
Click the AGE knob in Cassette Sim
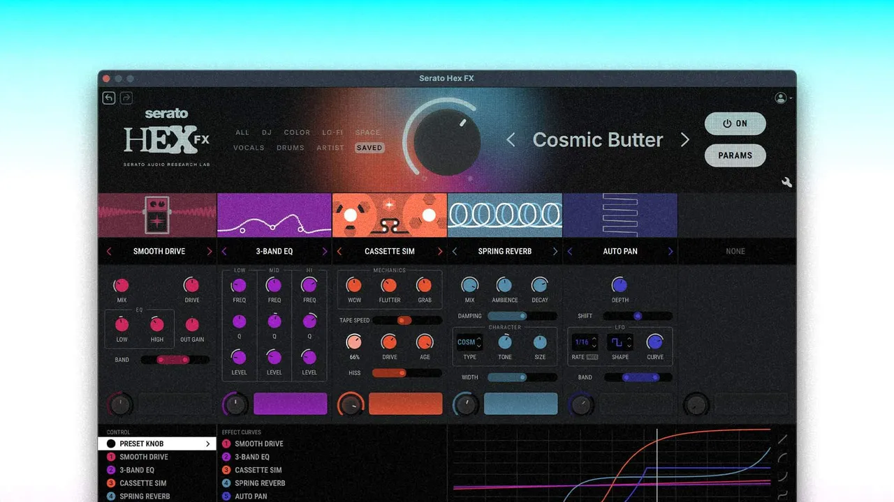coord(425,342)
